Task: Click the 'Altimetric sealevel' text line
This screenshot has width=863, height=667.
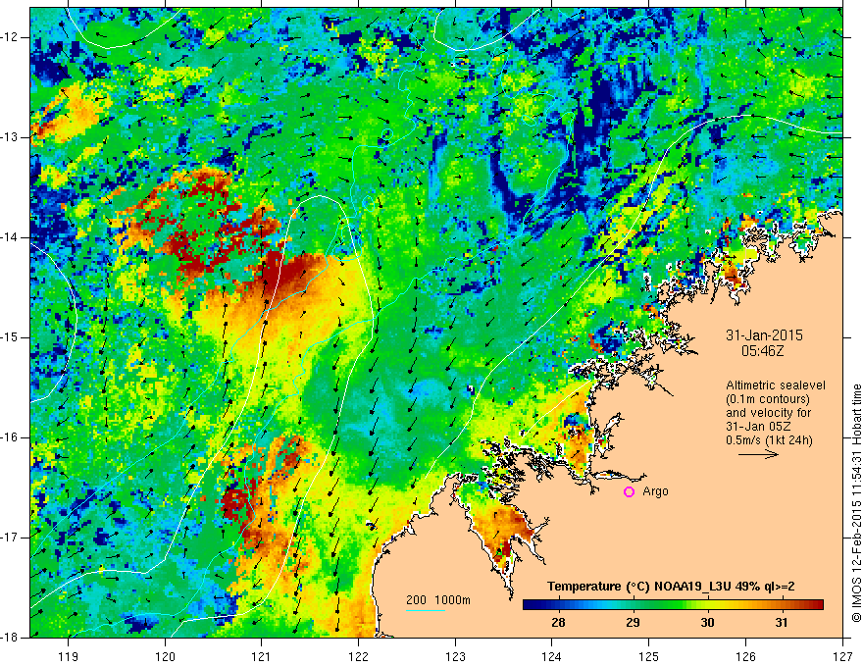Action: tap(776, 385)
